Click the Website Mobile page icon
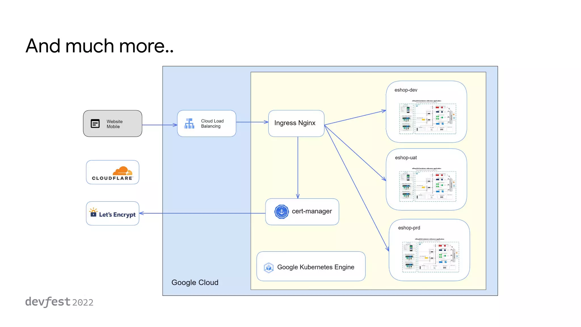 (x=95, y=124)
